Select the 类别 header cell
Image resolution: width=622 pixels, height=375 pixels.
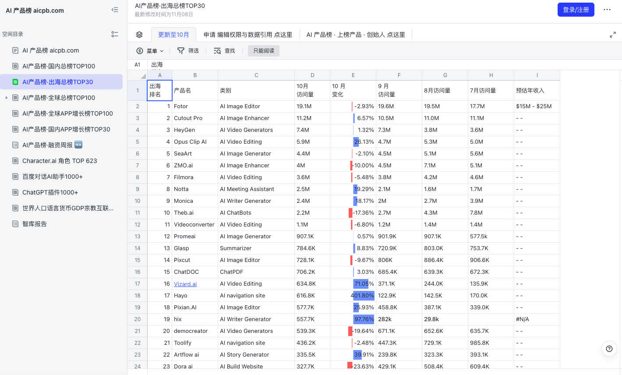tap(256, 91)
